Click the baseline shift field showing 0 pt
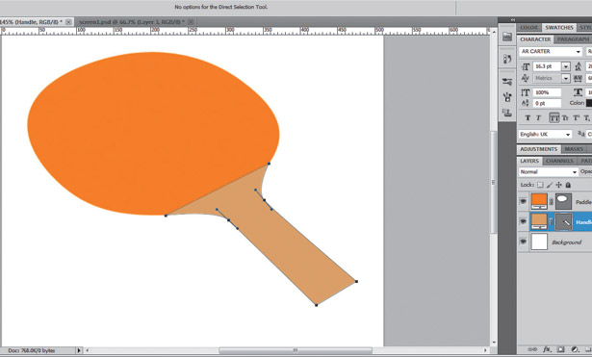 pos(547,103)
